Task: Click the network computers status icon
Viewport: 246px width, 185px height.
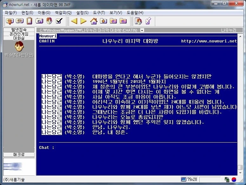Action: 227,180
